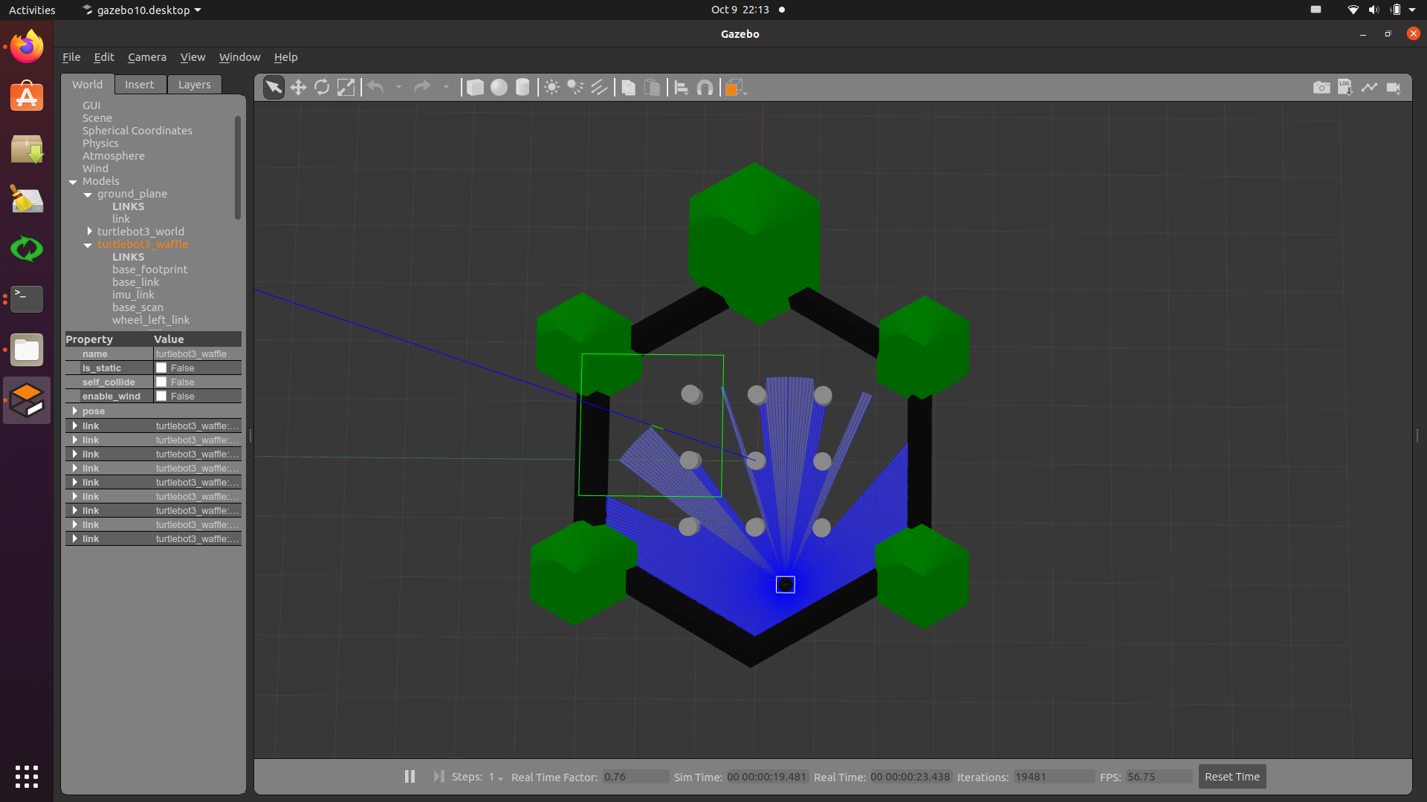Add a spot light to the scene
Image resolution: width=1427 pixels, height=802 pixels.
coord(575,87)
